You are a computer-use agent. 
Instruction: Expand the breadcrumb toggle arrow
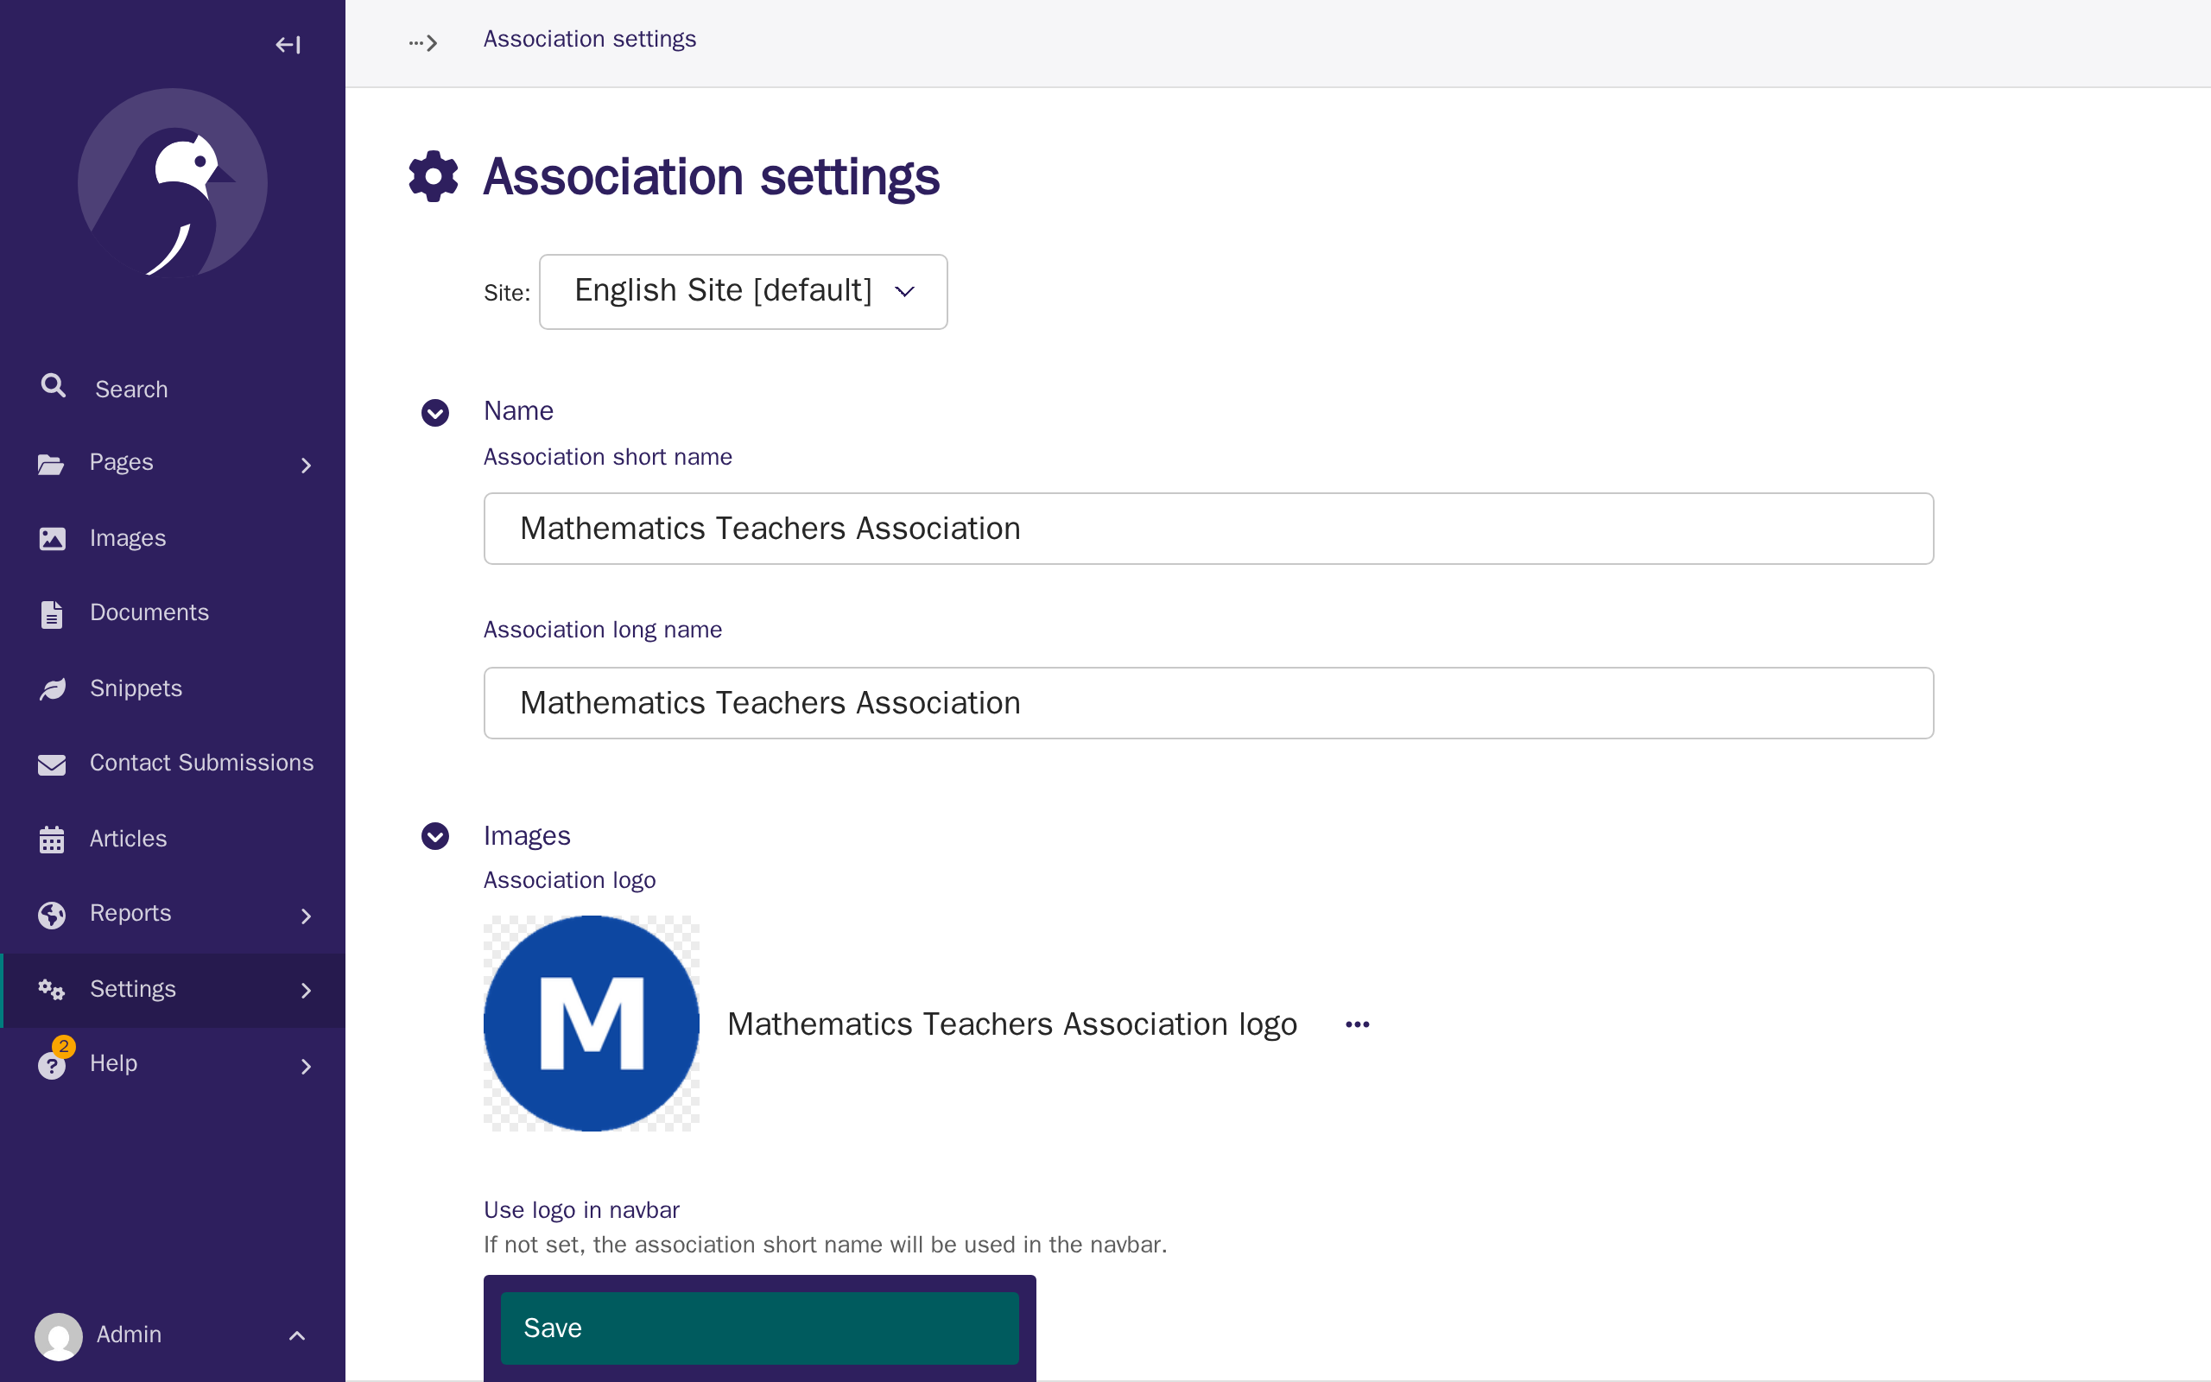pyautogui.click(x=423, y=43)
